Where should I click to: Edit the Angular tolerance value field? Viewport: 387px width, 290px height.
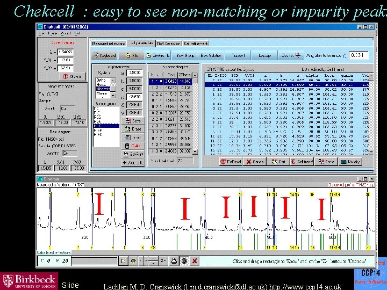(x=359, y=55)
